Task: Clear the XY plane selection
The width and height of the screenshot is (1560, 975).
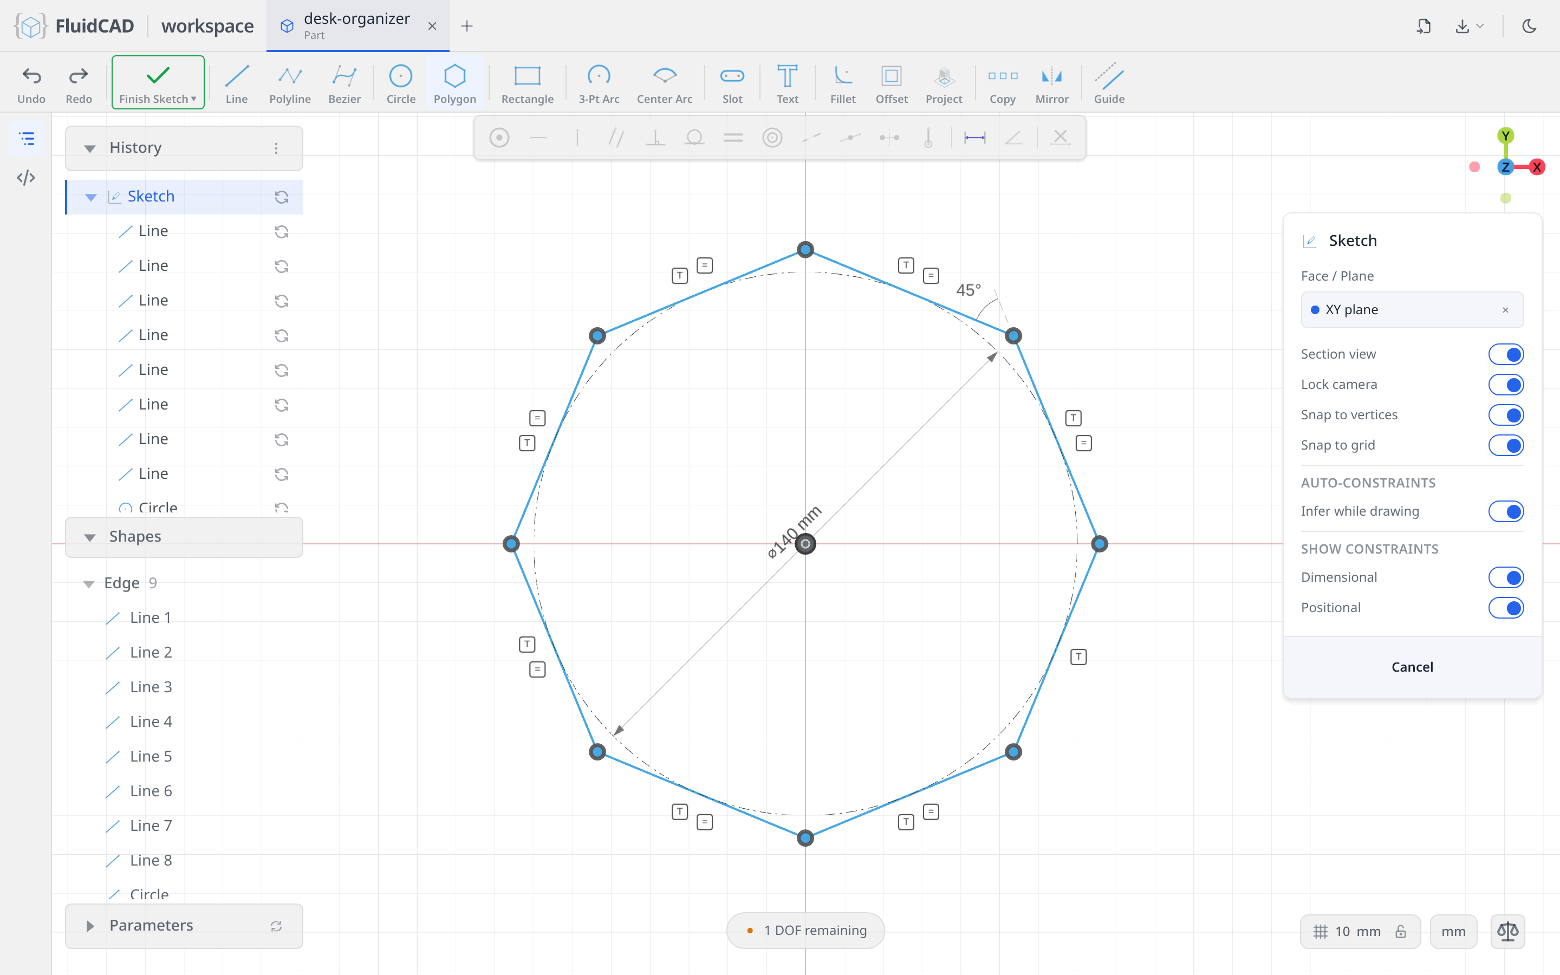Action: pos(1505,310)
